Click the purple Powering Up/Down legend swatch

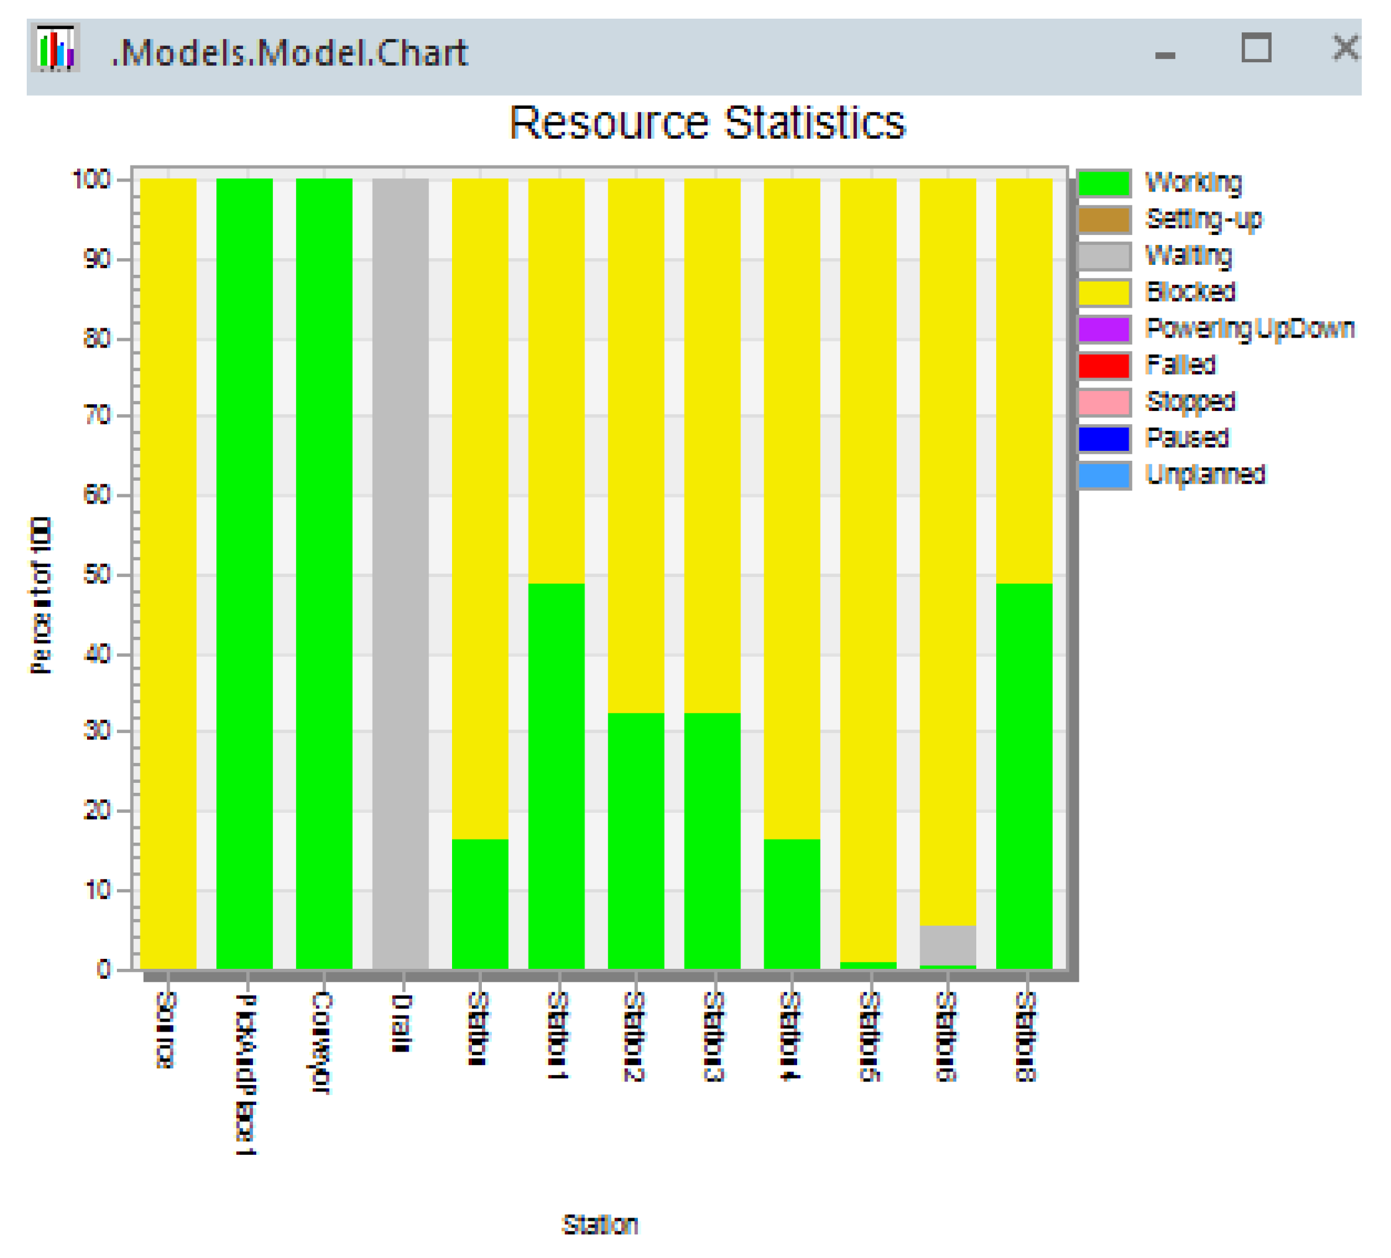[1103, 329]
